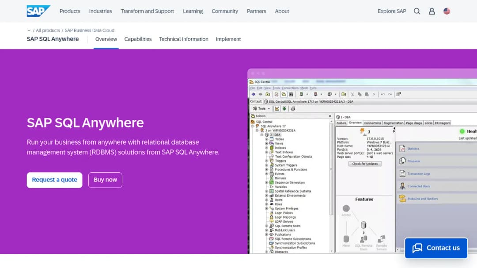The height and width of the screenshot is (268, 477).
Task: Select the ER Diagram tab in SQL Central
Action: tap(442, 123)
